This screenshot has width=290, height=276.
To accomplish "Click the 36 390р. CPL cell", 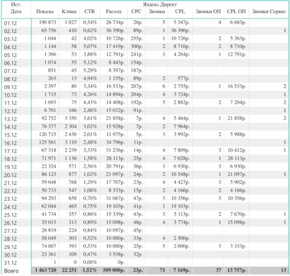I will (180, 31).
